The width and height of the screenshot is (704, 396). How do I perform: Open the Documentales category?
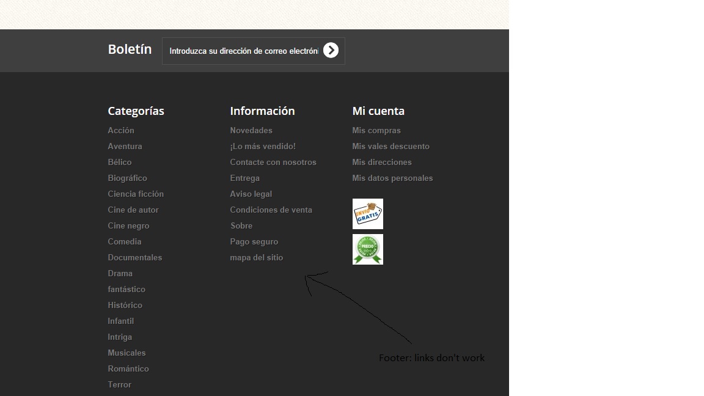point(134,258)
